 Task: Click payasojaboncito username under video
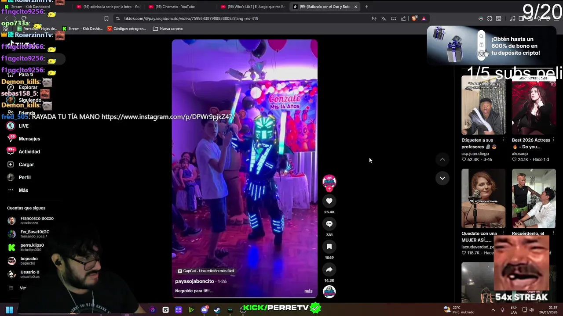tap(194, 281)
